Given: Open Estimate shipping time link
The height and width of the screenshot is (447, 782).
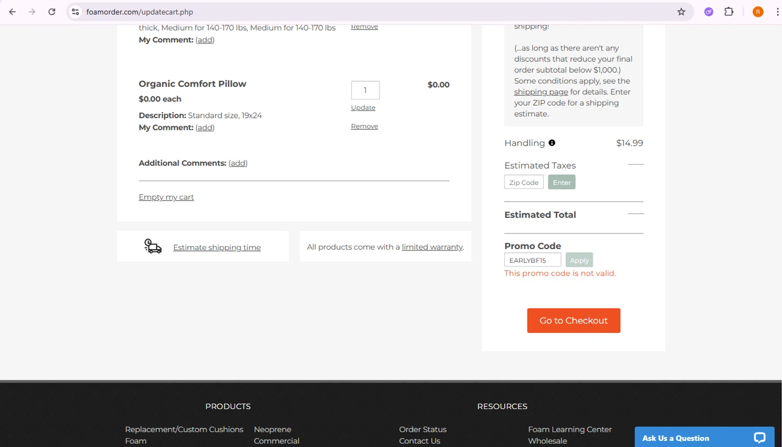Looking at the screenshot, I should 217,247.
